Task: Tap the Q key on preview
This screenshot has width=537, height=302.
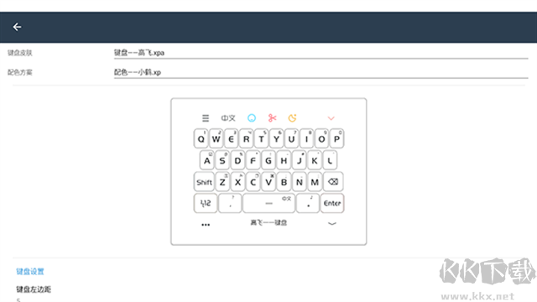Action: tap(201, 138)
